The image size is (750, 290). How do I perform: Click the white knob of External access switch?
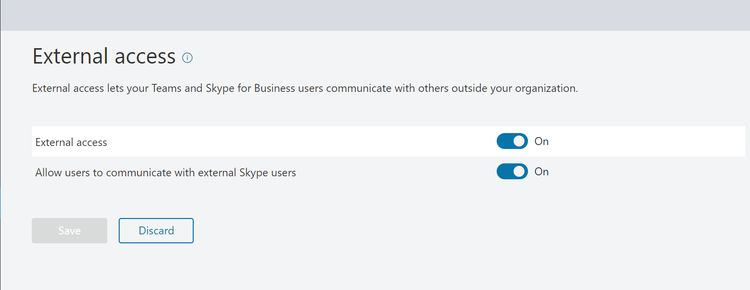(519, 142)
